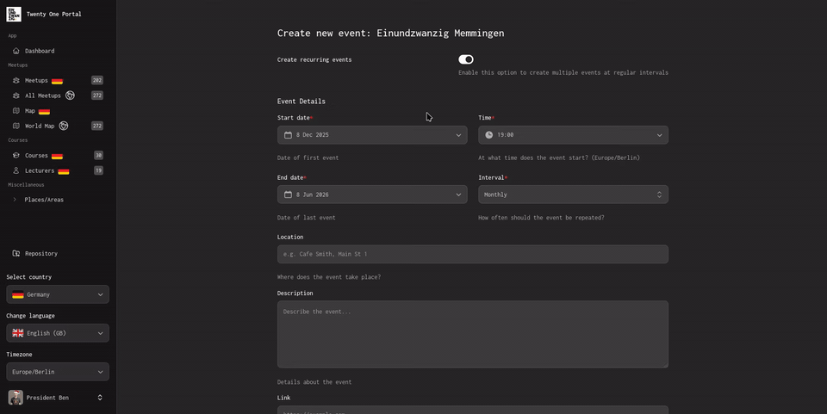
Task: Click the globe icon next to World Map
Action: pos(64,126)
